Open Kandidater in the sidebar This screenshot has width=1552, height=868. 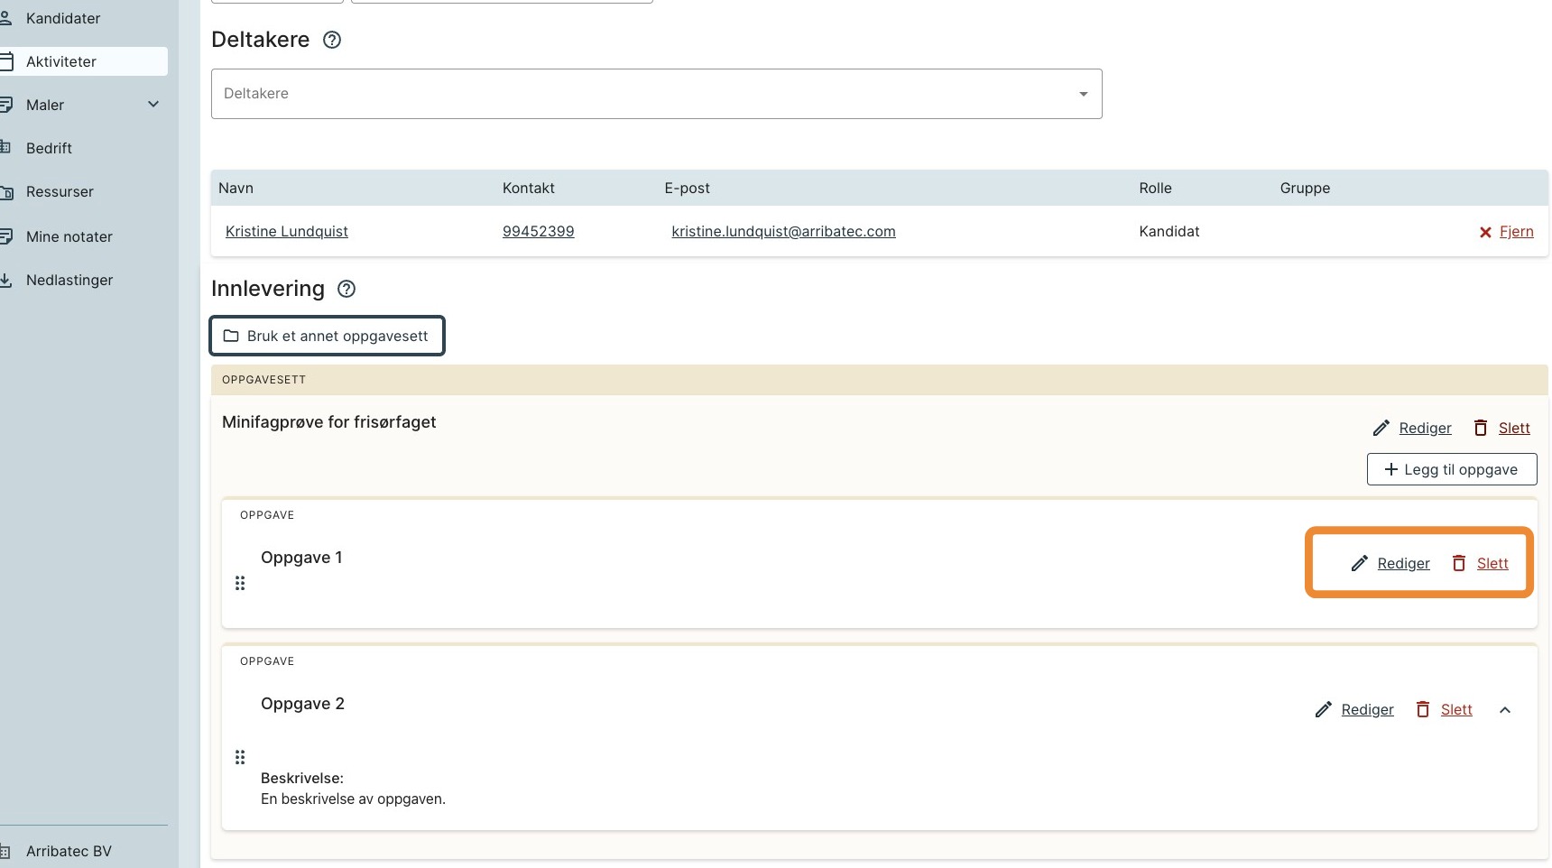(63, 18)
